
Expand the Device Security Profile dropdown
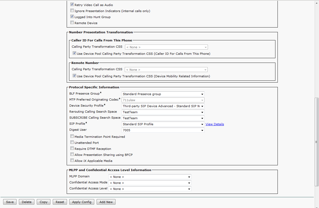163,106
